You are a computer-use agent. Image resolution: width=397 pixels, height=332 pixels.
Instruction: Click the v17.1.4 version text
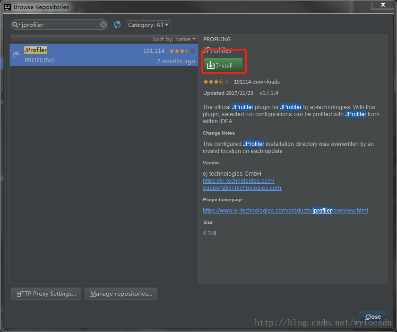click(x=268, y=93)
